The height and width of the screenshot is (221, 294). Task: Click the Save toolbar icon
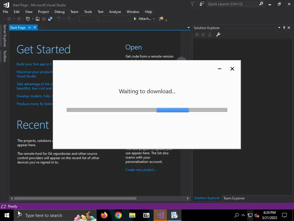point(44,19)
